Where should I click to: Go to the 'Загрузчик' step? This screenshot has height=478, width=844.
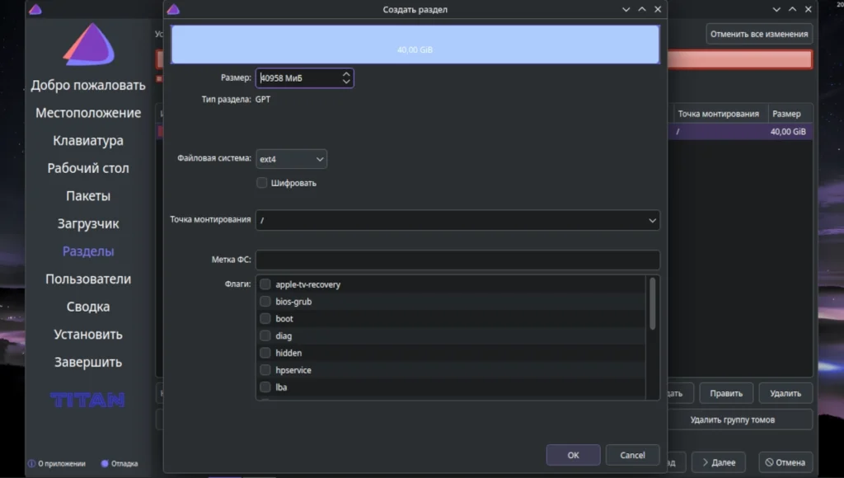tap(88, 224)
